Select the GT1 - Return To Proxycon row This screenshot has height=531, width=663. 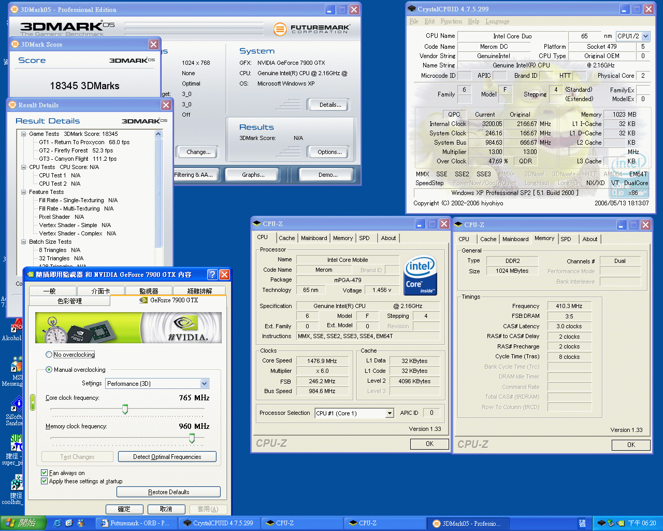pyautogui.click(x=84, y=142)
